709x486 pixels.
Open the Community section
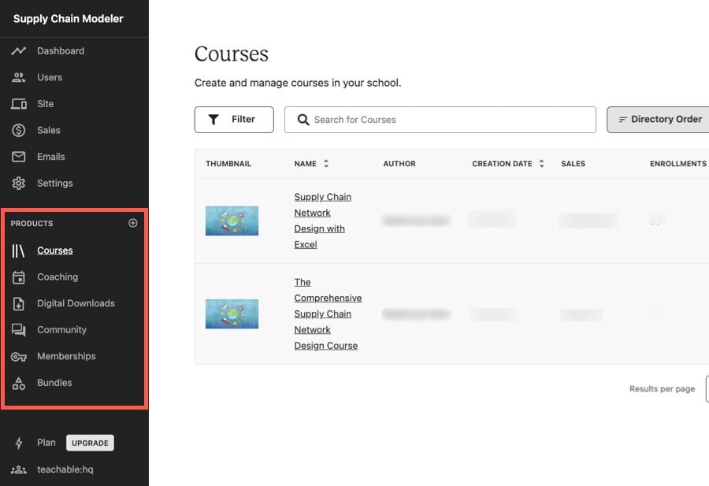tap(61, 330)
